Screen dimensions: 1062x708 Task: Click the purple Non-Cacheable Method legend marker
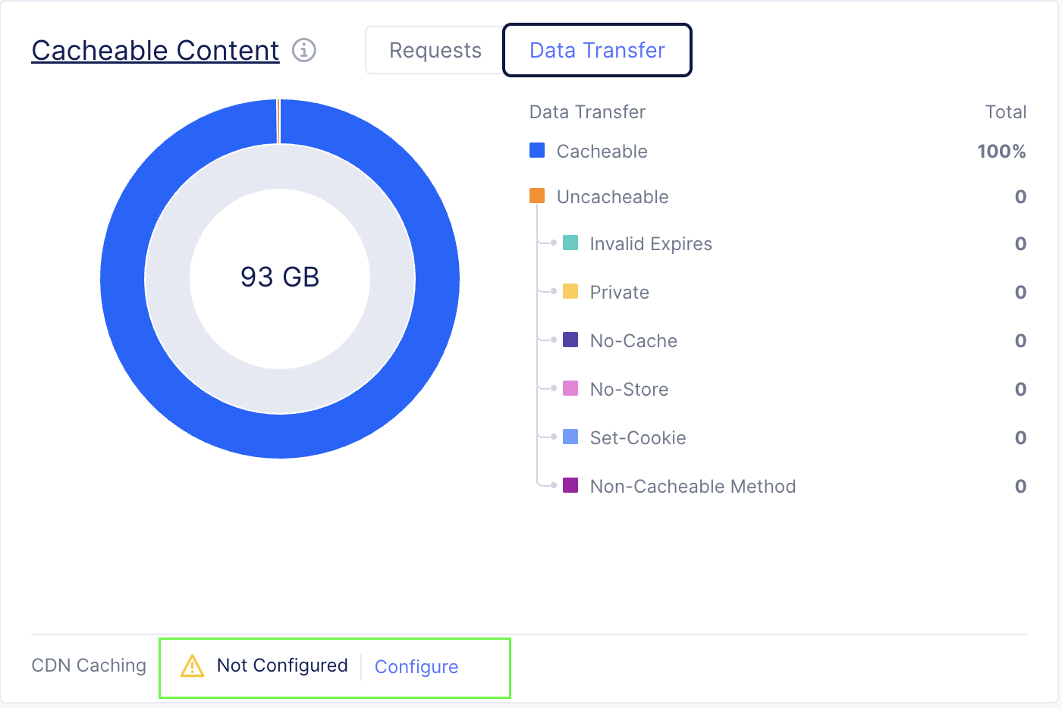coord(569,485)
